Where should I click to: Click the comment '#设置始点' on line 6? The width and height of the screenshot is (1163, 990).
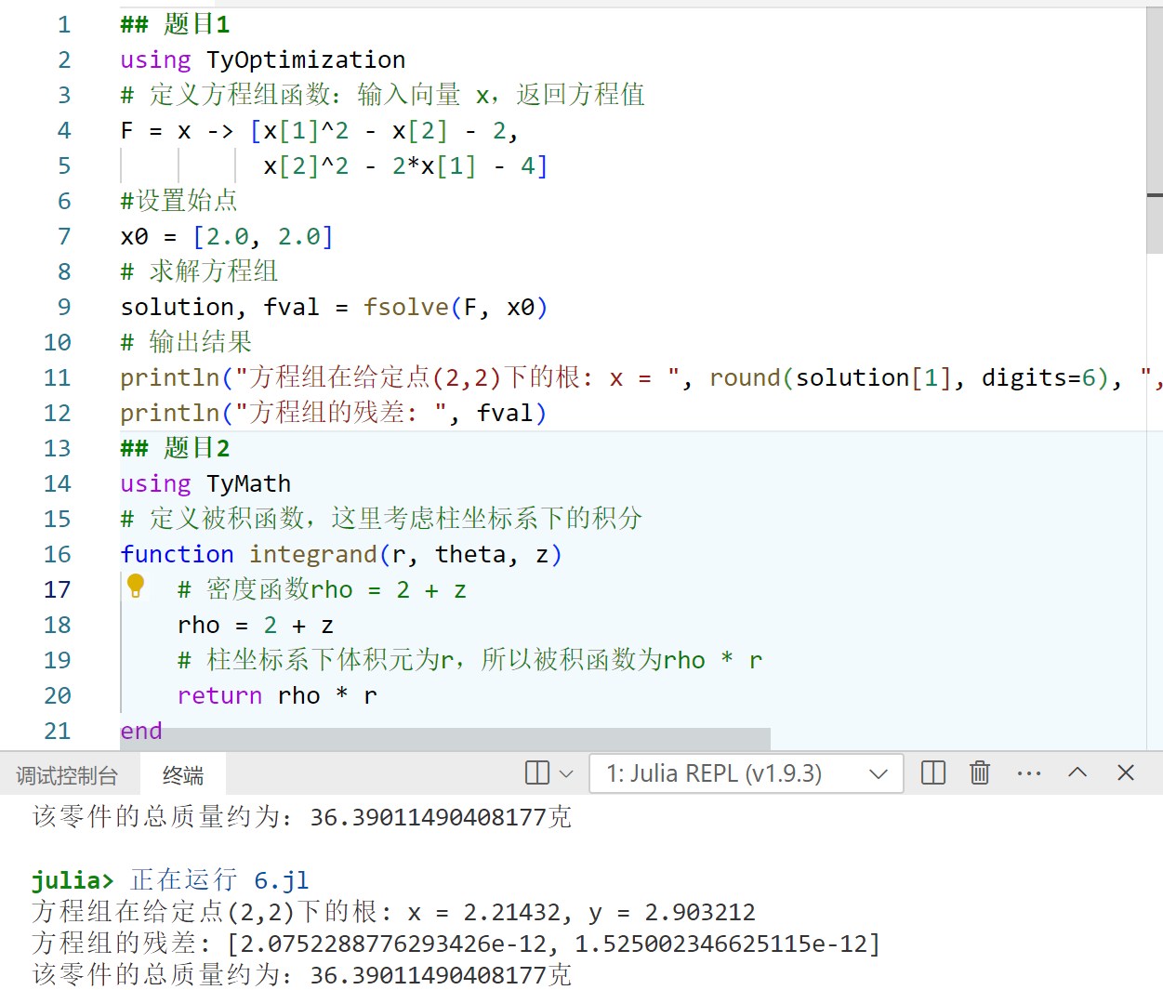tap(178, 201)
